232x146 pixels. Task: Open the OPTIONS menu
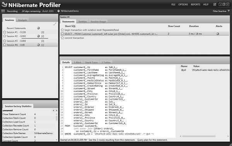(183, 4)
